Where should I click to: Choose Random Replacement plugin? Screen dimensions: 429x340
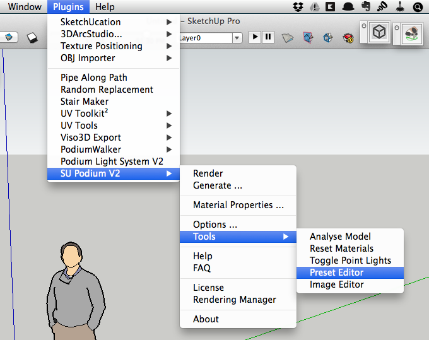[114, 90]
